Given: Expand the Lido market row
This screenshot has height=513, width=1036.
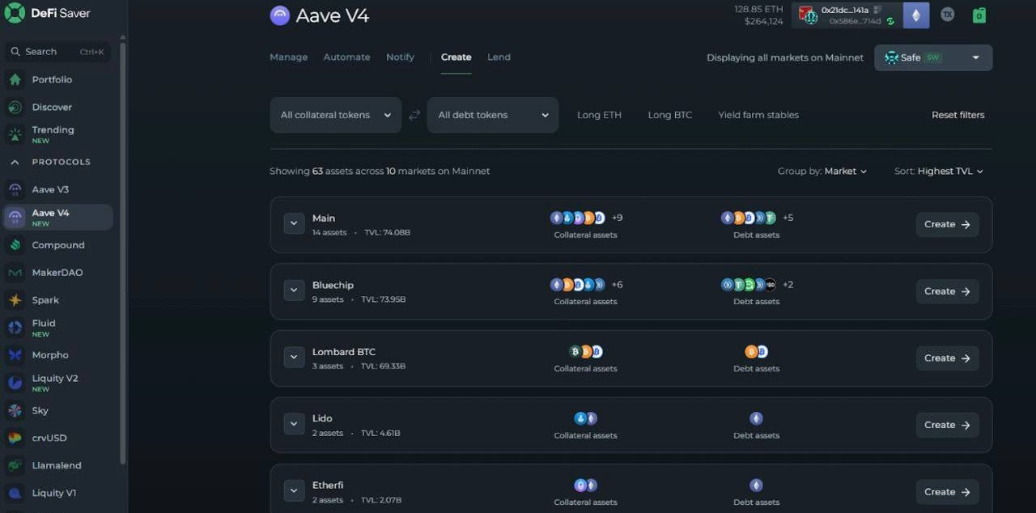Looking at the screenshot, I should tap(294, 425).
